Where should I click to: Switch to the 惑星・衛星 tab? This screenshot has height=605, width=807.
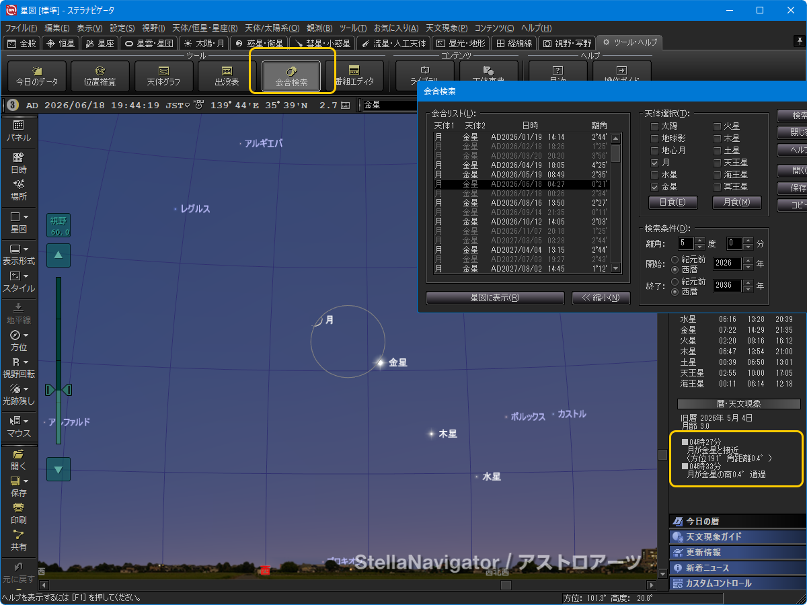click(x=259, y=43)
